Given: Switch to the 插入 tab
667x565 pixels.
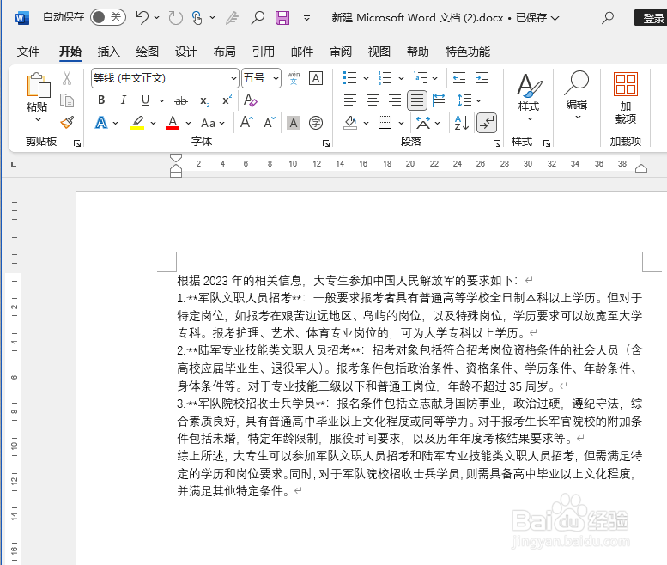Looking at the screenshot, I should pos(109,52).
